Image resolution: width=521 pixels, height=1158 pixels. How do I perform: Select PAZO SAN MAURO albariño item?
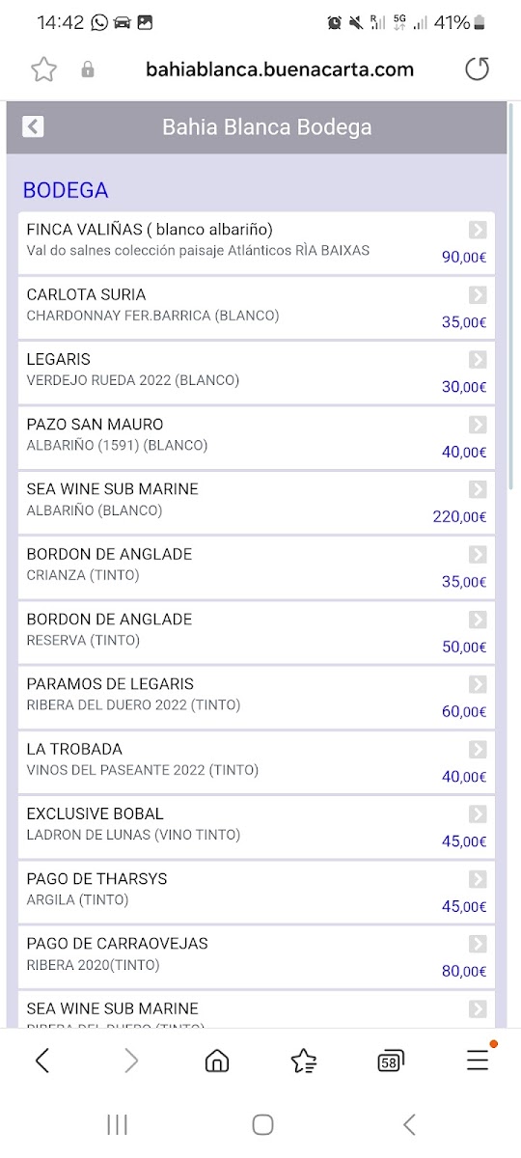coord(257,436)
